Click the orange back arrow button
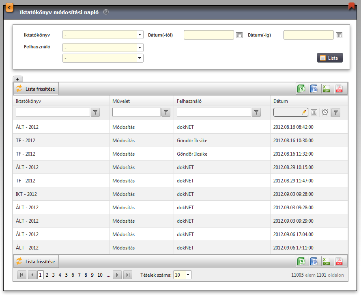The height and width of the screenshot is (295, 361). tap(9, 8)
